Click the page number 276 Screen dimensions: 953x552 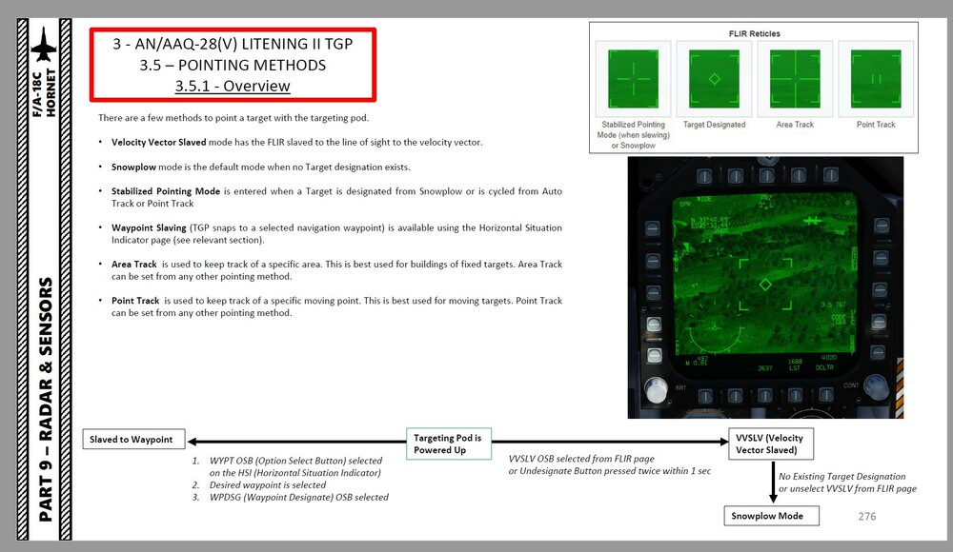[866, 516]
